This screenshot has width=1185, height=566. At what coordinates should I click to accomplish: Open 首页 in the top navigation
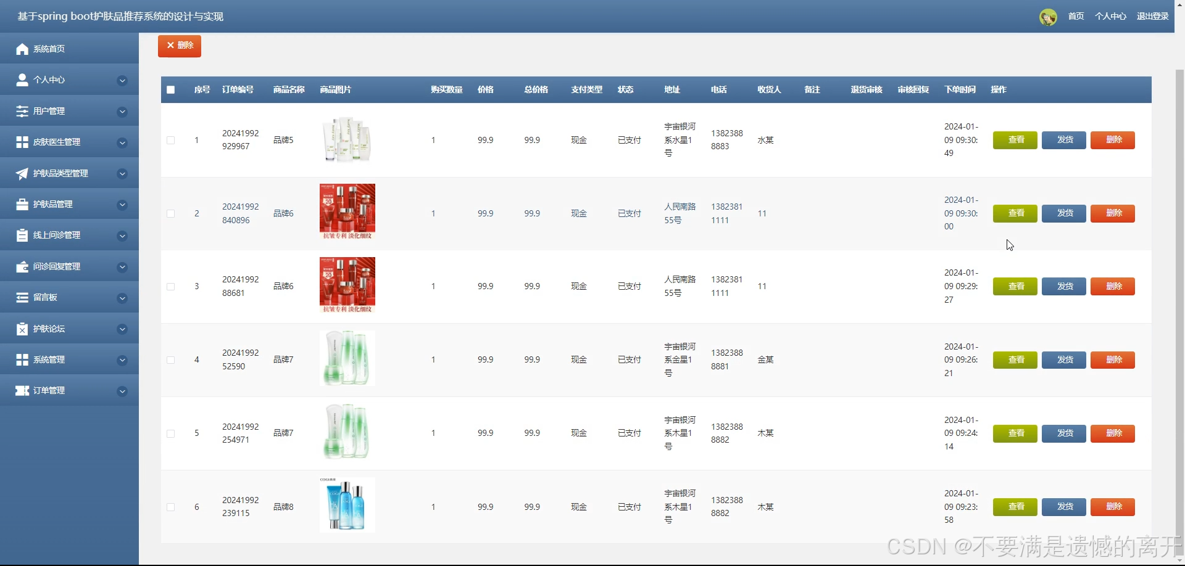[x=1076, y=16]
